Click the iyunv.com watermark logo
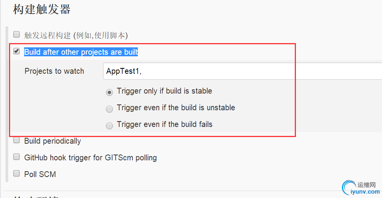Screen dimensions: 382x198 361,188
